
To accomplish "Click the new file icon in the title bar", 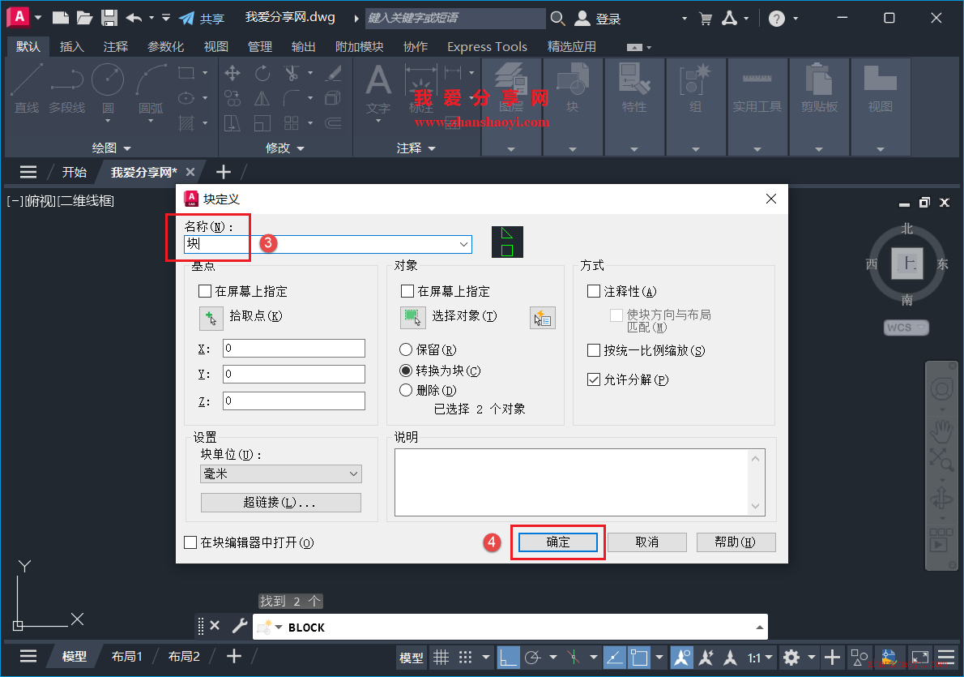I will click(60, 18).
